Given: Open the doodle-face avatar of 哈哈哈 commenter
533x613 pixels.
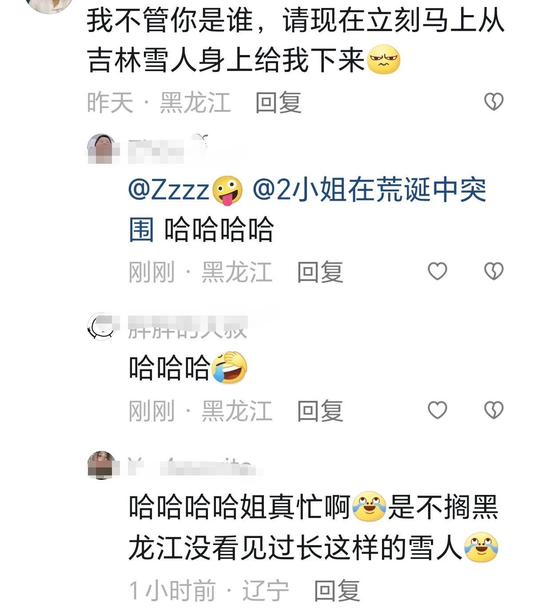Looking at the screenshot, I should tap(102, 328).
